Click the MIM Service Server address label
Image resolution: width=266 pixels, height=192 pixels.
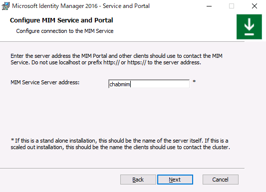pyautogui.click(x=45, y=82)
